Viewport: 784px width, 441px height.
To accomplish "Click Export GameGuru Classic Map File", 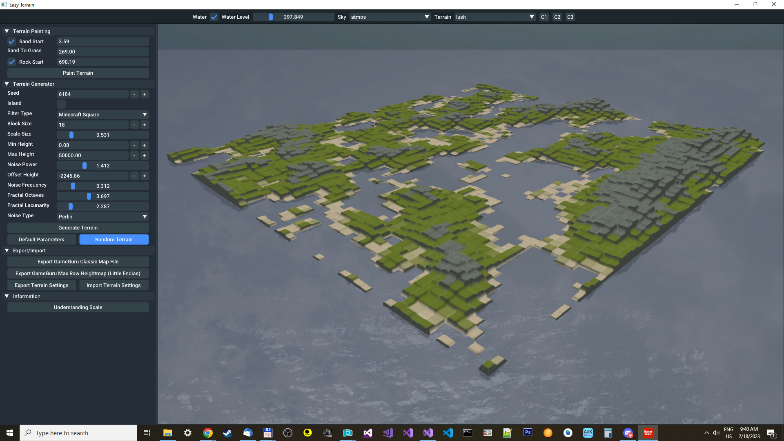I will [x=78, y=261].
